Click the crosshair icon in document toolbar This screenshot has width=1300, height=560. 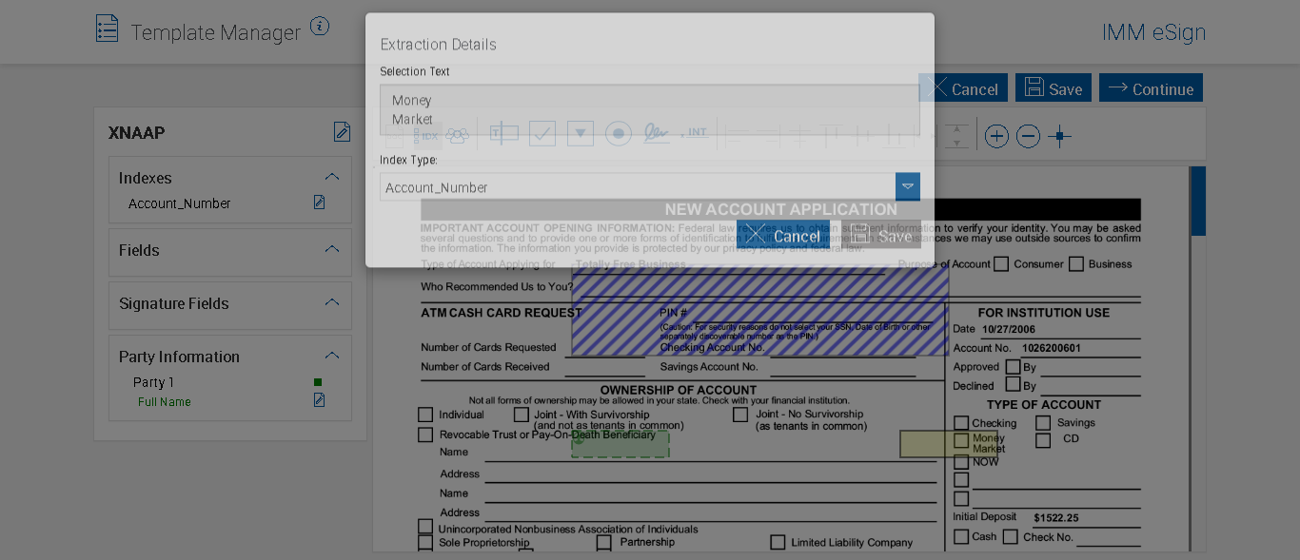1059,136
